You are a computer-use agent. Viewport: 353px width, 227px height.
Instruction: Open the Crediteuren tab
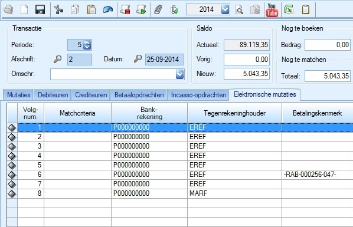pos(91,95)
